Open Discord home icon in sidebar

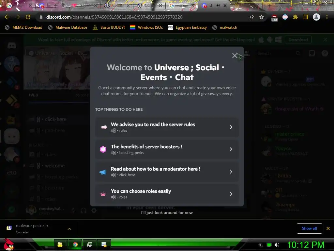[12, 45]
